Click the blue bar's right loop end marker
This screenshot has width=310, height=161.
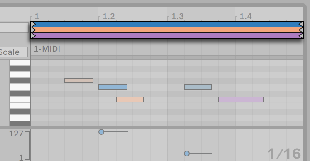301,24
